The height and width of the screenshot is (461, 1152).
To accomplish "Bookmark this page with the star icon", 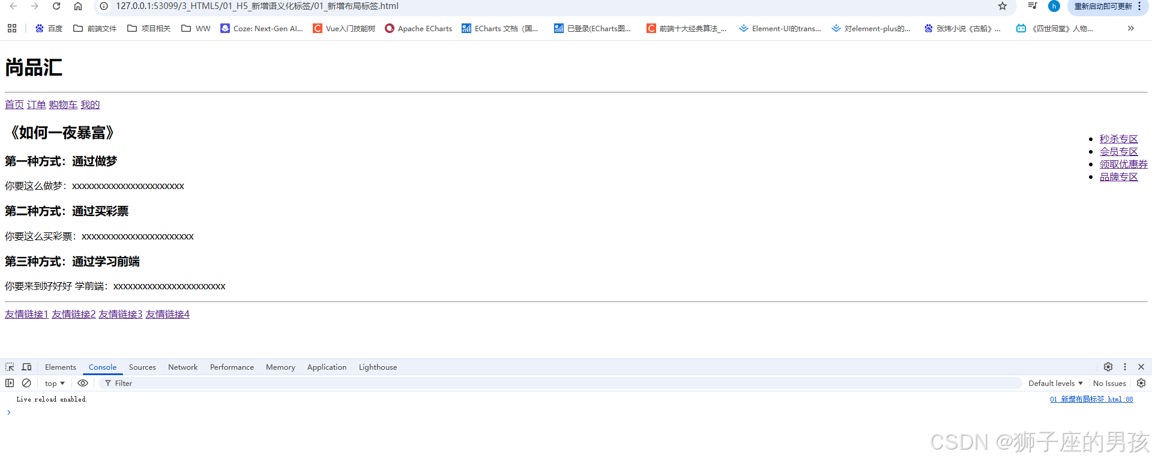I will tap(1003, 6).
